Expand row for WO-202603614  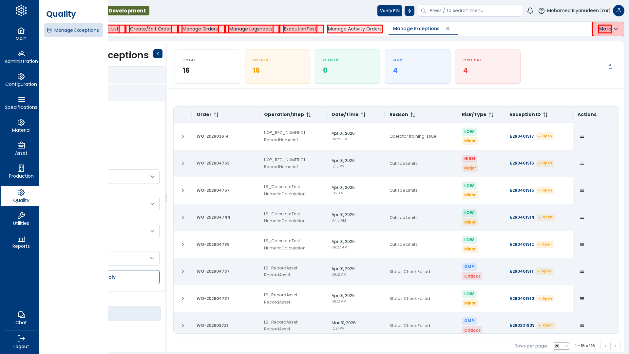click(x=183, y=136)
